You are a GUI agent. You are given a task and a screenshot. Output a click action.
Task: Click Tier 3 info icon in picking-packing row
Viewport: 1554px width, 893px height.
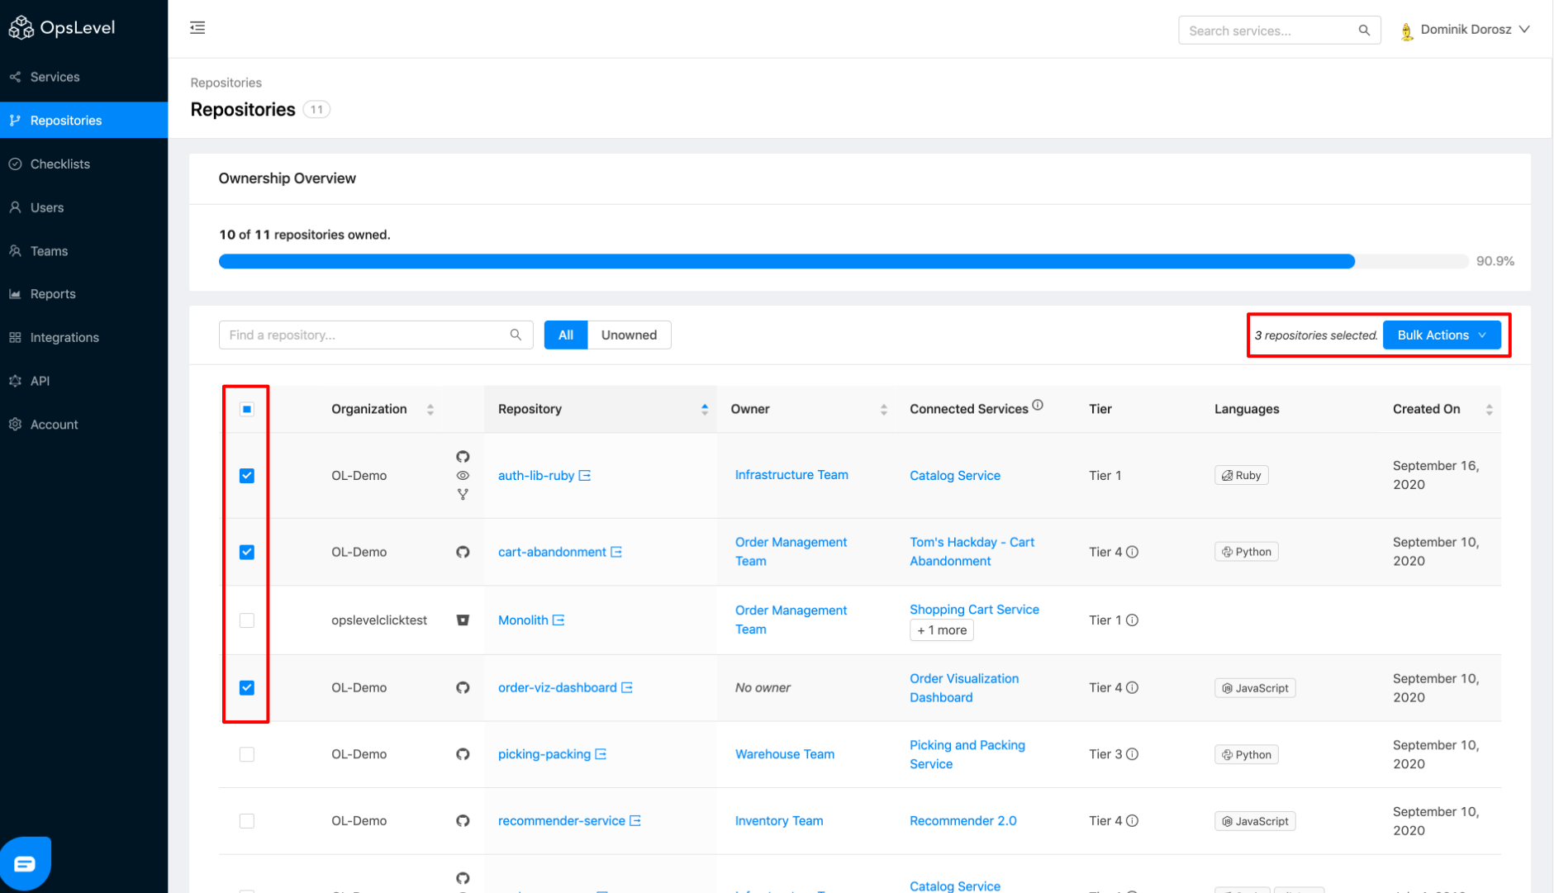pos(1133,754)
